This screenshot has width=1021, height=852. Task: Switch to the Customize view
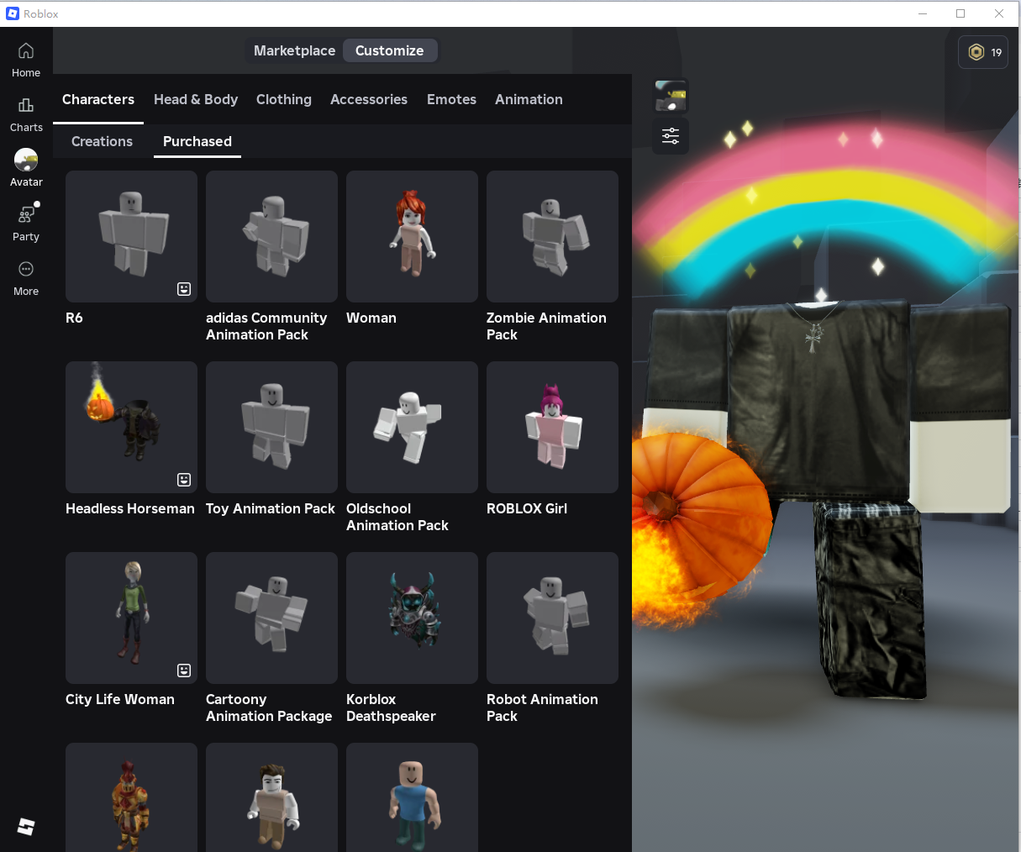click(x=390, y=50)
